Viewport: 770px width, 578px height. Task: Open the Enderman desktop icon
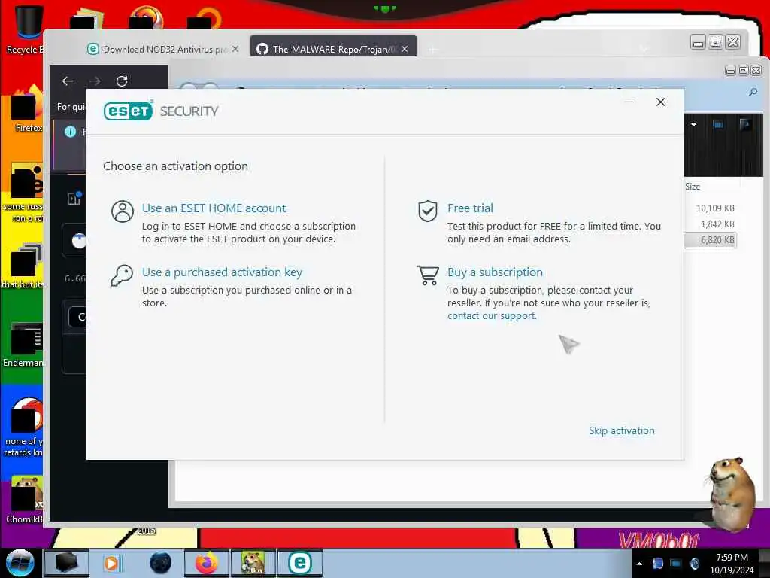23,345
